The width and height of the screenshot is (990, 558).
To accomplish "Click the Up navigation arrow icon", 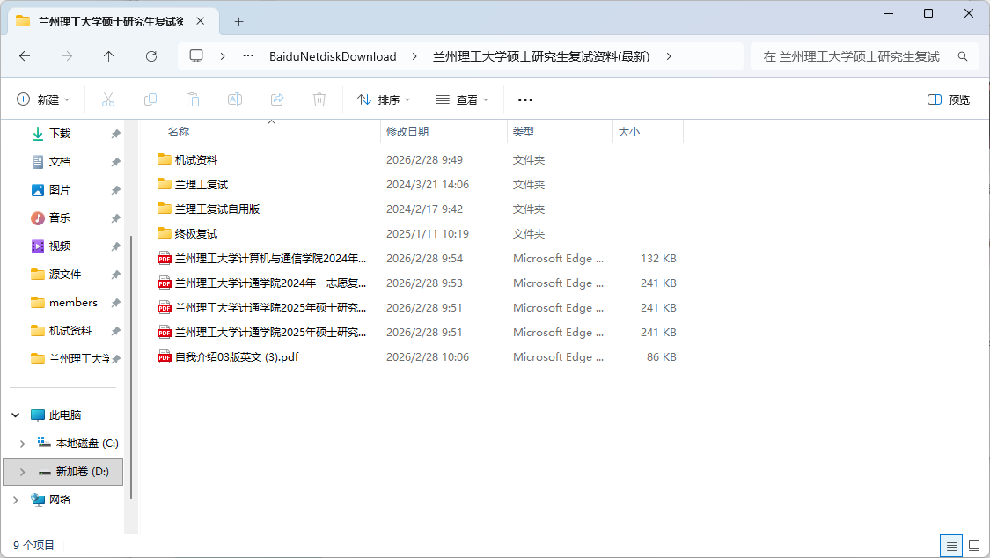I will pyautogui.click(x=108, y=55).
